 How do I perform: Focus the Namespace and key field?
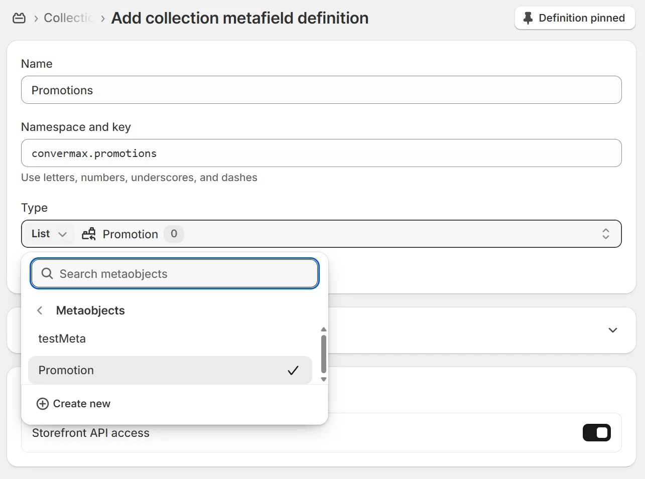pyautogui.click(x=321, y=153)
